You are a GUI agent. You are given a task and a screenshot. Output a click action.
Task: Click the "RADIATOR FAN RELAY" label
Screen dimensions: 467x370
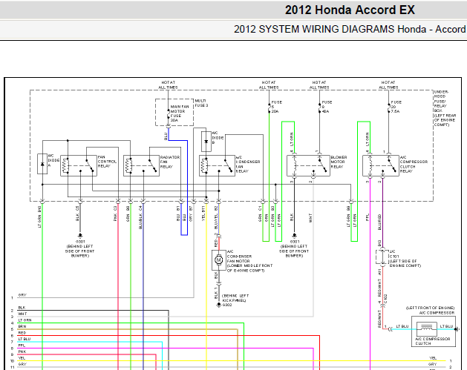pos(170,162)
